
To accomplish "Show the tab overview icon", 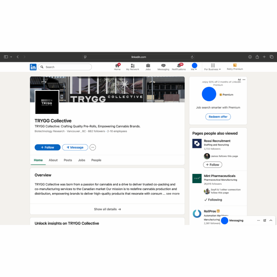I will (272, 57).
